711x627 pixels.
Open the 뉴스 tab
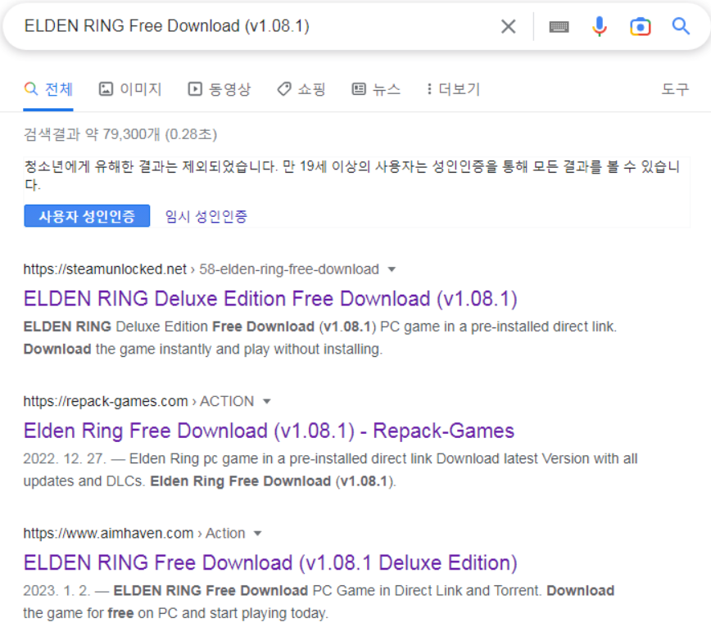pos(376,89)
